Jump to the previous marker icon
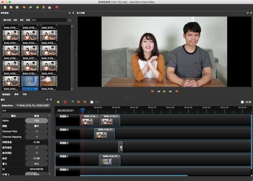 78,102
